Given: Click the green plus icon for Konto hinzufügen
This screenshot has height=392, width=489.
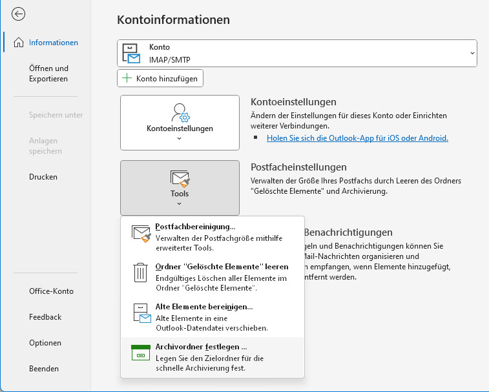Looking at the screenshot, I should click(x=127, y=78).
